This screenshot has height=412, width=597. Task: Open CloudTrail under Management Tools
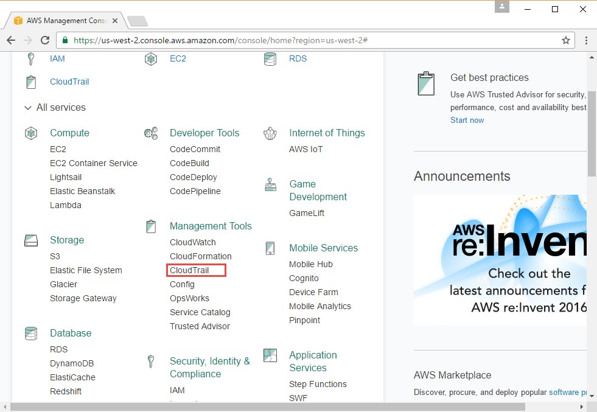189,270
